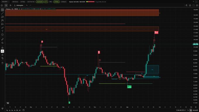
Task: Toggle otomatik auto scale
Action: [x=195, y=110]
